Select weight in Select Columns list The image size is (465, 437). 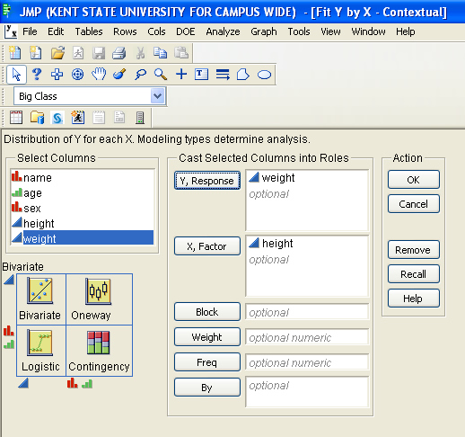click(83, 238)
